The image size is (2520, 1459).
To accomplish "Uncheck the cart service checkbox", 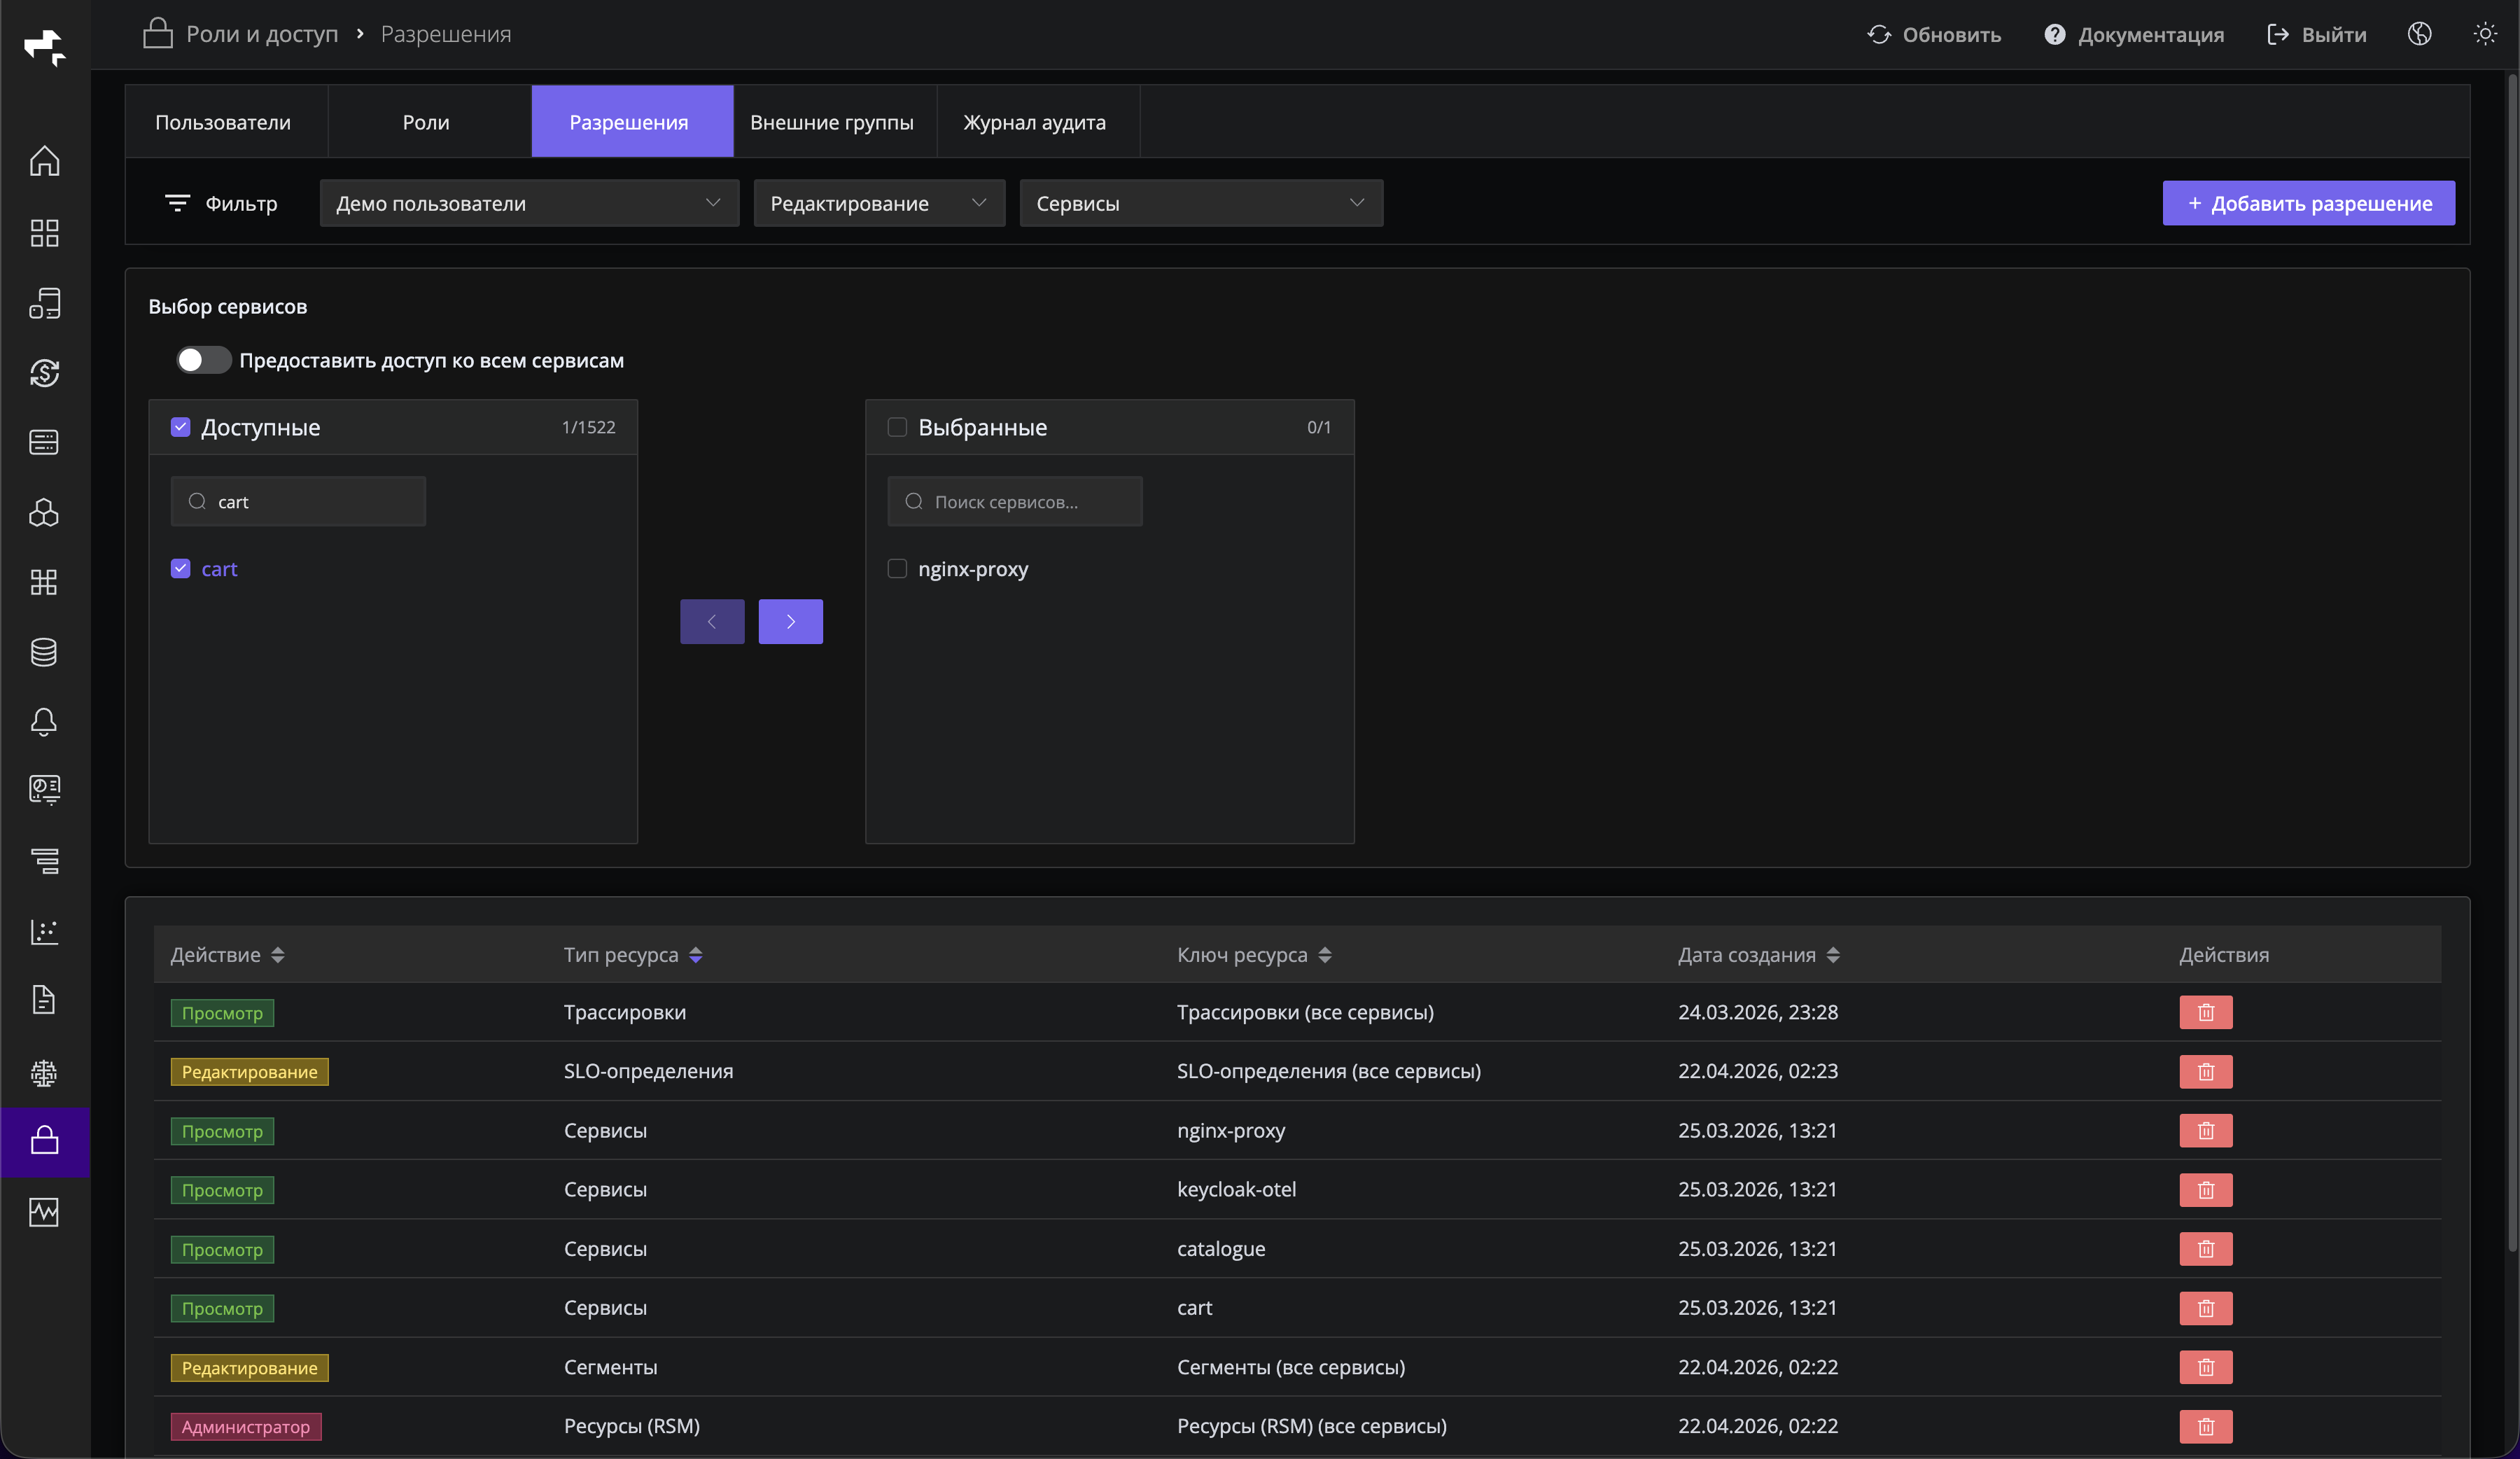I will coord(181,569).
